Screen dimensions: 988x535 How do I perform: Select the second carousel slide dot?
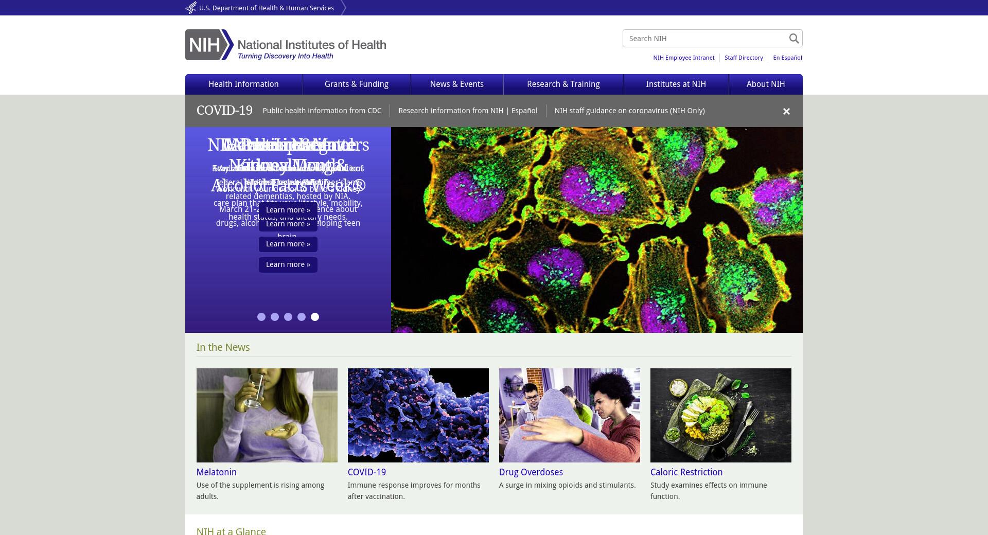(x=275, y=317)
